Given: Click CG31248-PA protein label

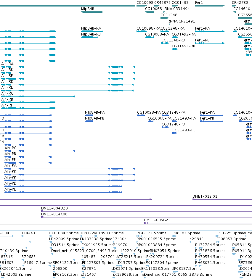Looking at the screenshot, I should (174, 112).
